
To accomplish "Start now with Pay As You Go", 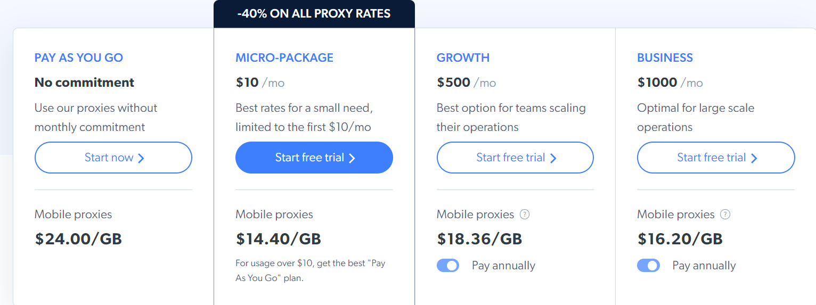I will click(113, 158).
